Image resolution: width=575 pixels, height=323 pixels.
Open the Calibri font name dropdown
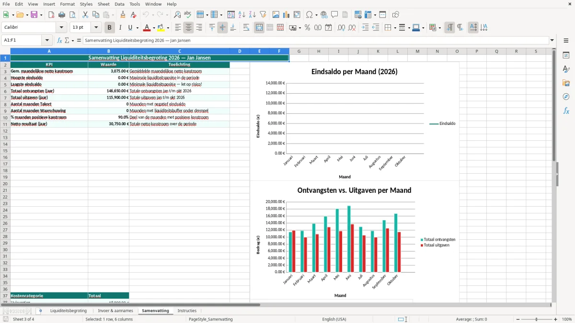61,28
